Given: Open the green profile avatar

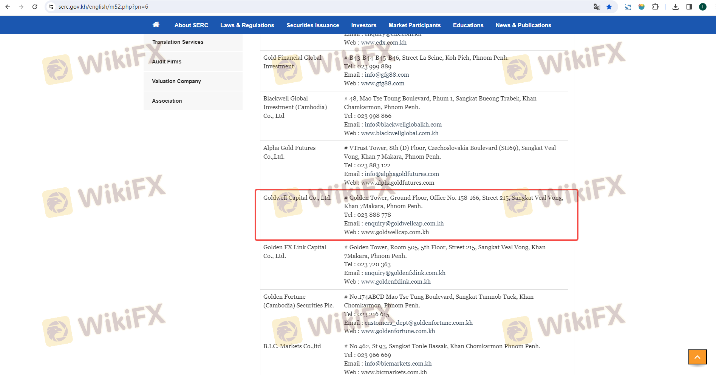Looking at the screenshot, I should pyautogui.click(x=703, y=7).
